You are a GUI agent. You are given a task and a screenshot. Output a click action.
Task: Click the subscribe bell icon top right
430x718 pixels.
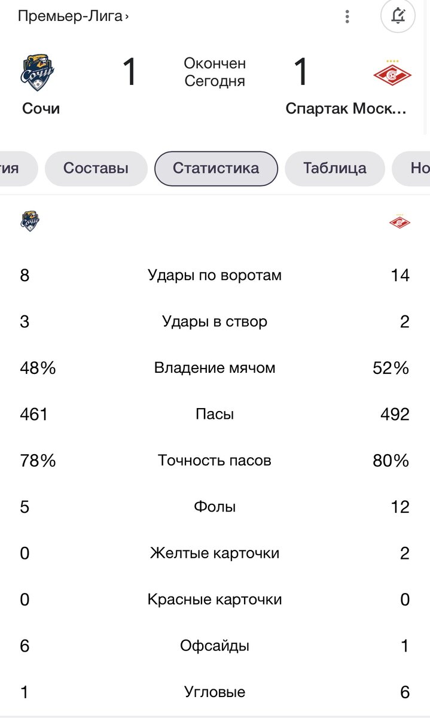click(x=396, y=17)
